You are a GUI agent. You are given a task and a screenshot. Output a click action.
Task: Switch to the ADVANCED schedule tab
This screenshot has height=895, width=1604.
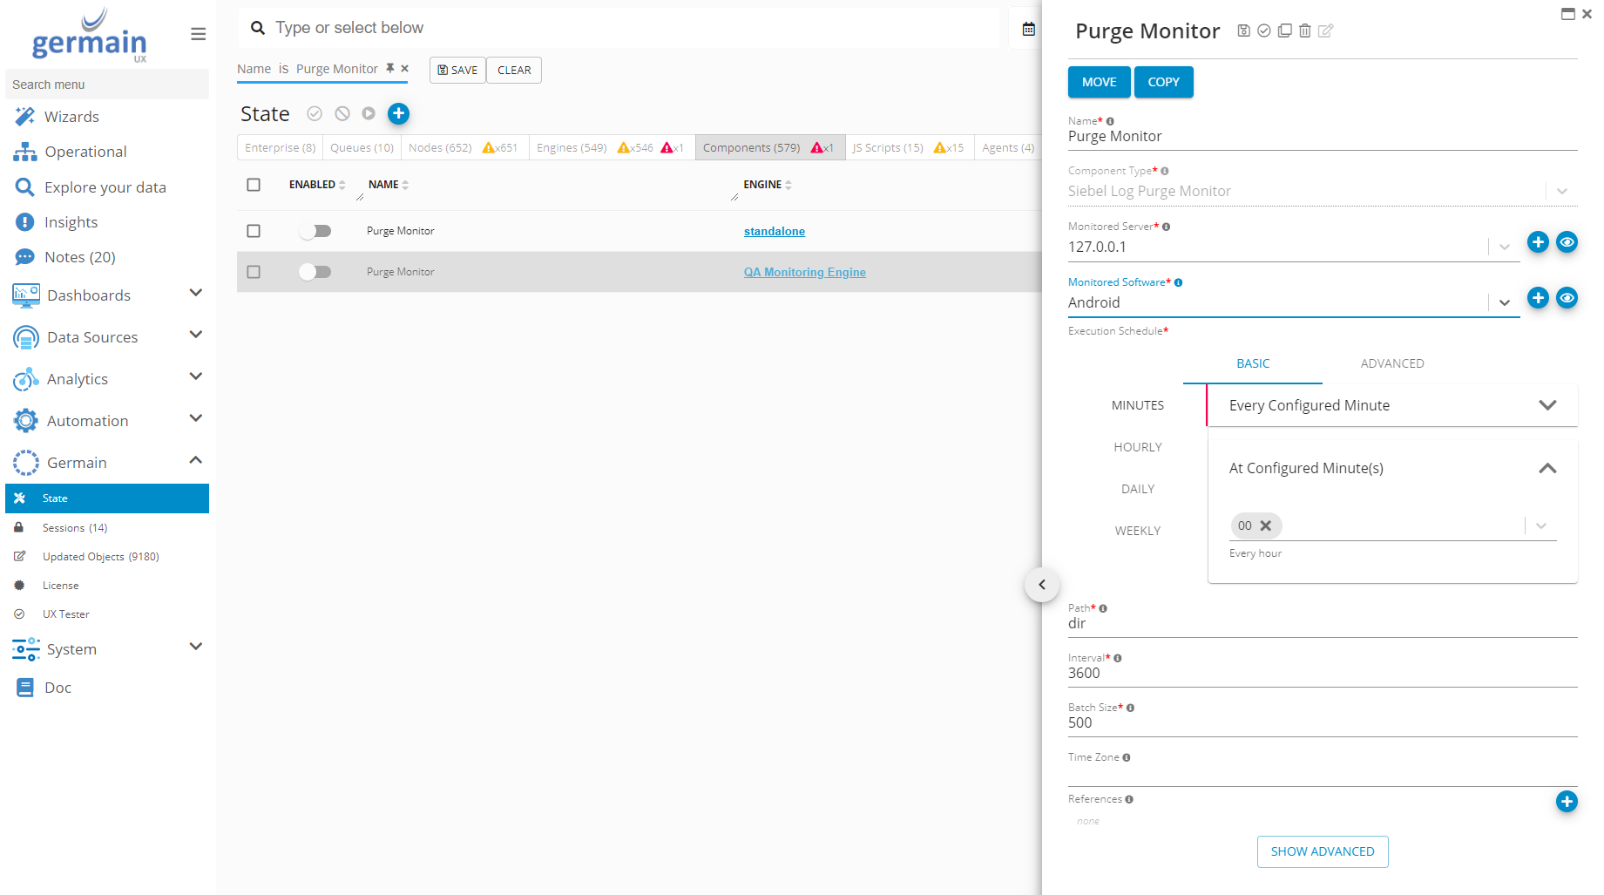pyautogui.click(x=1391, y=363)
